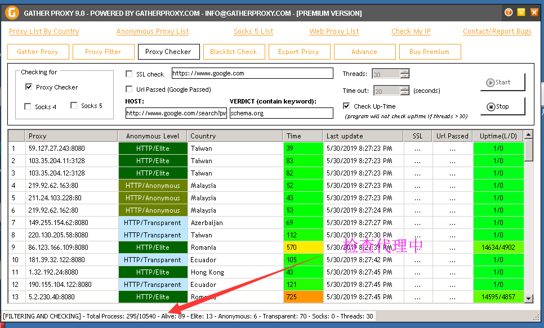Open Check My IP link

[411, 31]
